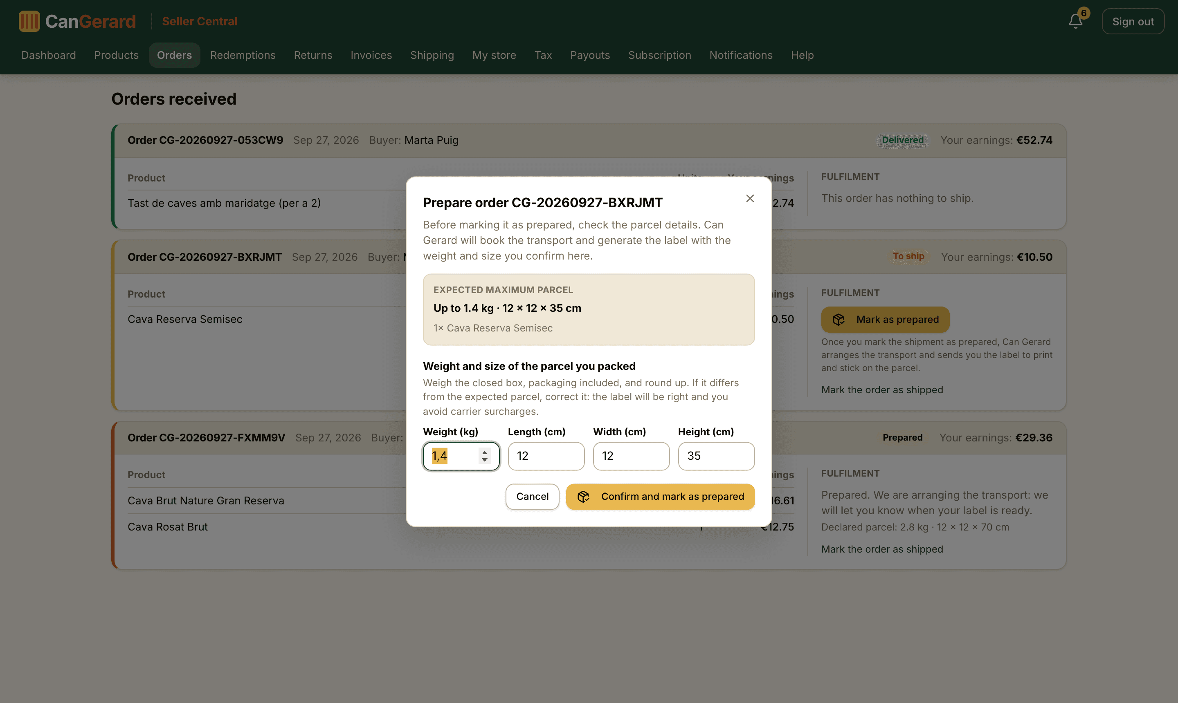Click order number CG-20260927-053CW9
The height and width of the screenshot is (703, 1178).
coord(205,140)
